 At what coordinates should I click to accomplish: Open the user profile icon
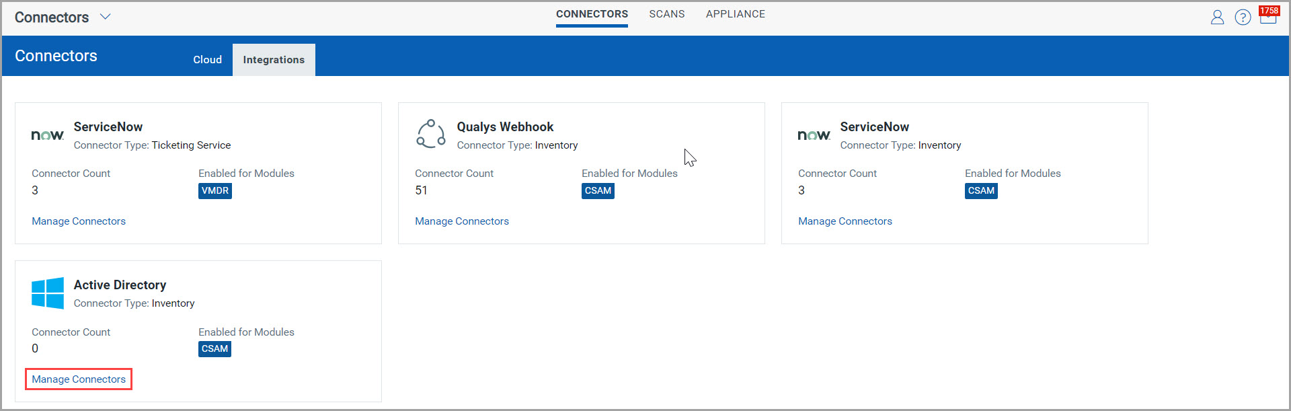coord(1217,17)
